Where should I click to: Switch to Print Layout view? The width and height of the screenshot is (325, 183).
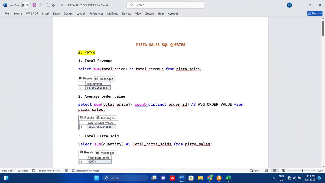click(275, 171)
